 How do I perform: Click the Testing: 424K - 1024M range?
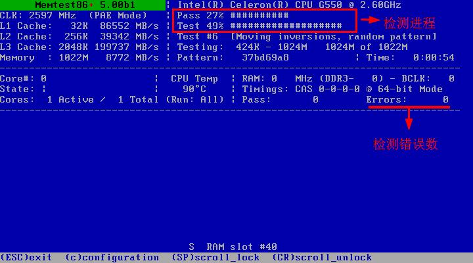coord(242,47)
